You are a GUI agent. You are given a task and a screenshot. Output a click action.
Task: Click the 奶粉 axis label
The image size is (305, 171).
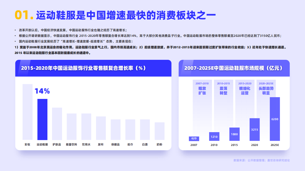pos(159,144)
